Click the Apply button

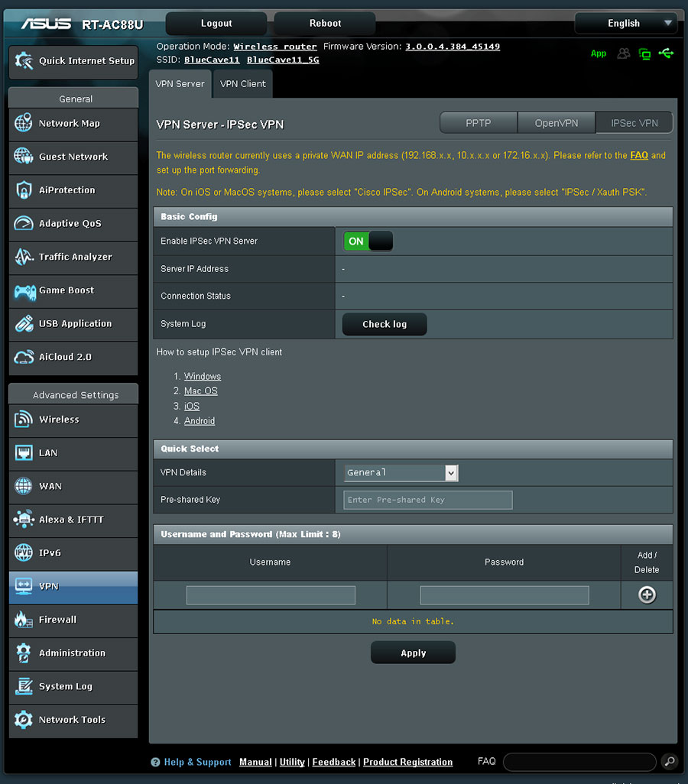[x=414, y=653]
